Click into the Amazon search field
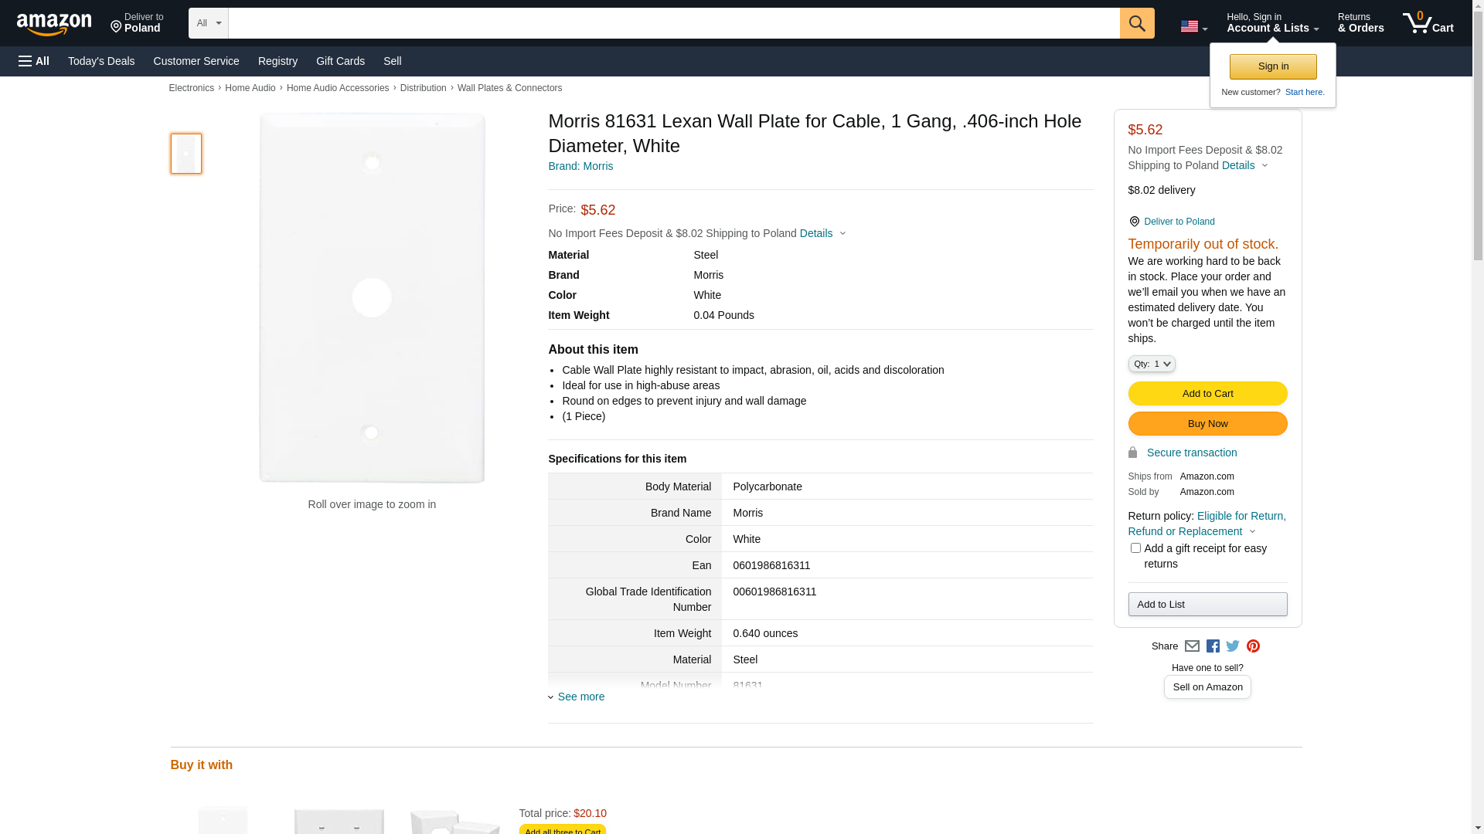This screenshot has width=1484, height=834. (673, 23)
